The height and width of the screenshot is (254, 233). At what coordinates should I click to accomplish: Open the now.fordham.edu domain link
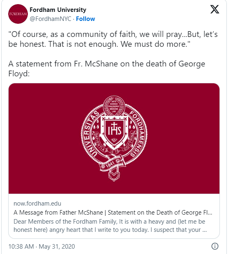pos(37,204)
